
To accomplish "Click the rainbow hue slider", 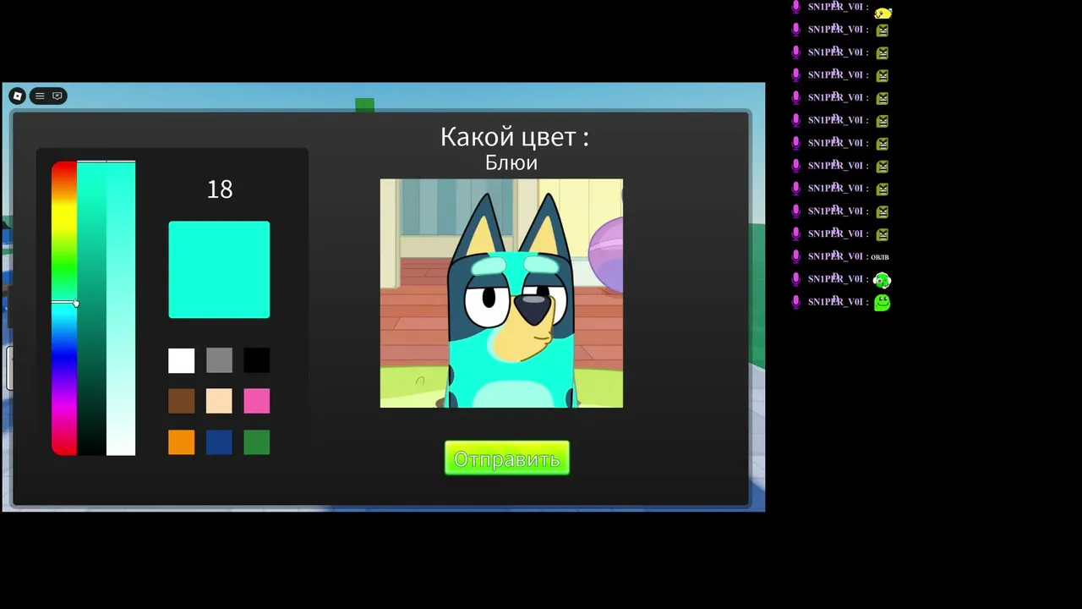I will click(x=64, y=308).
